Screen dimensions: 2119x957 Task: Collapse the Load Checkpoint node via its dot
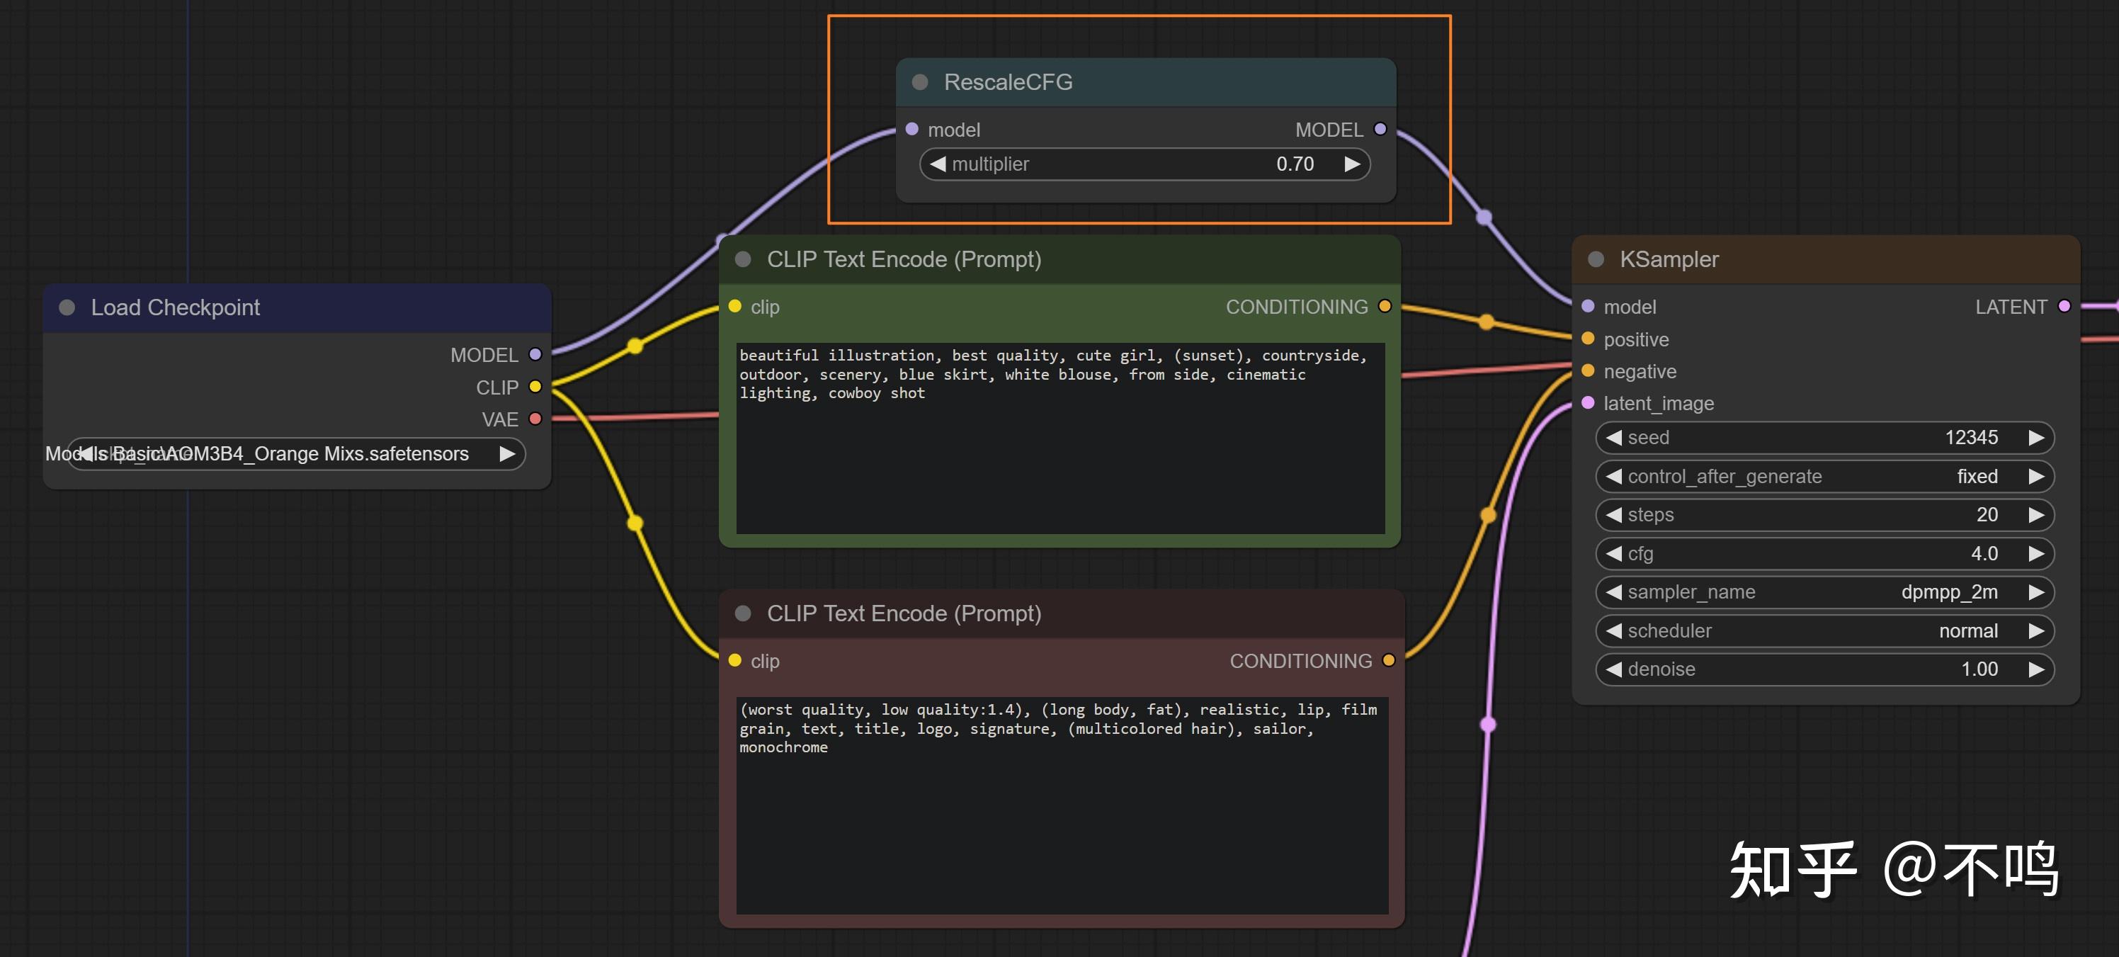pyautogui.click(x=67, y=307)
